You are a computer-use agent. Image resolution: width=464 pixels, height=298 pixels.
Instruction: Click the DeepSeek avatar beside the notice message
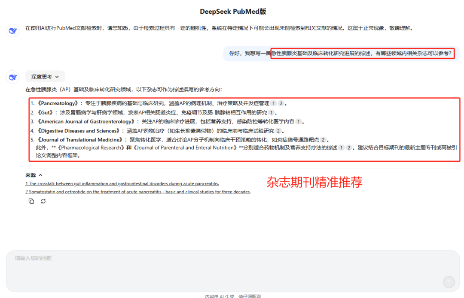pos(13,30)
